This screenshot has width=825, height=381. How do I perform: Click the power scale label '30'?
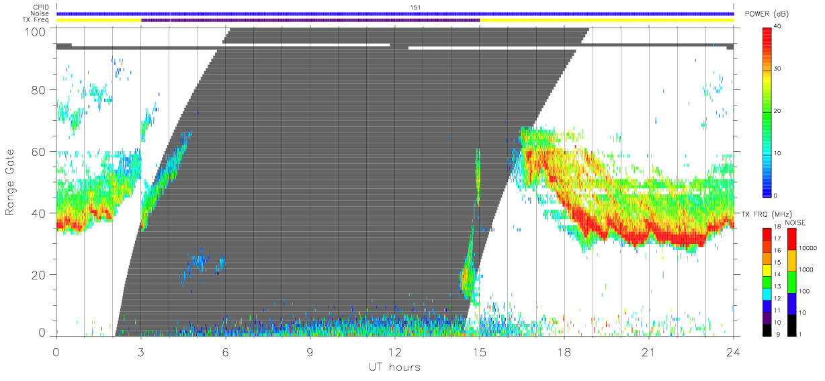(778, 69)
